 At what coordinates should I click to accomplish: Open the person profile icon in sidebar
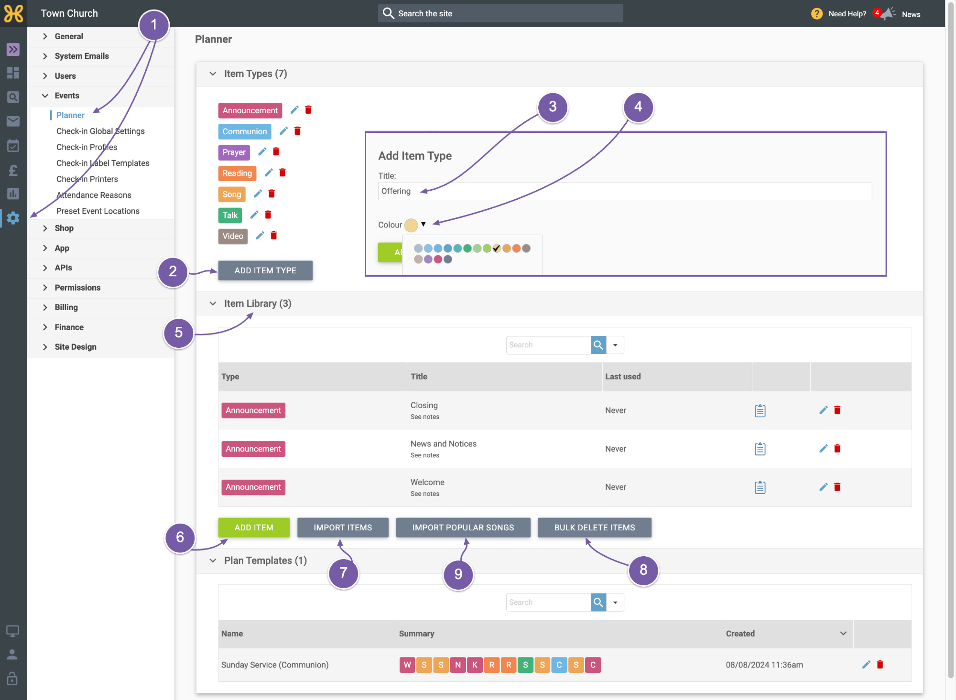[12, 655]
